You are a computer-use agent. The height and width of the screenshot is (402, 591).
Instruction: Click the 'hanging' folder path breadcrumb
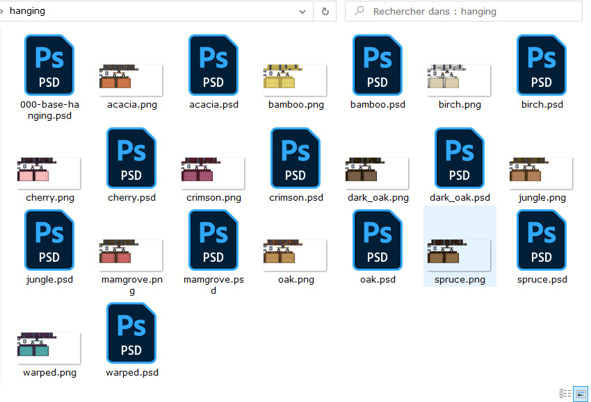coord(28,12)
